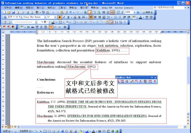Click the Open folder icon
The image size is (191, 133).
9,12
